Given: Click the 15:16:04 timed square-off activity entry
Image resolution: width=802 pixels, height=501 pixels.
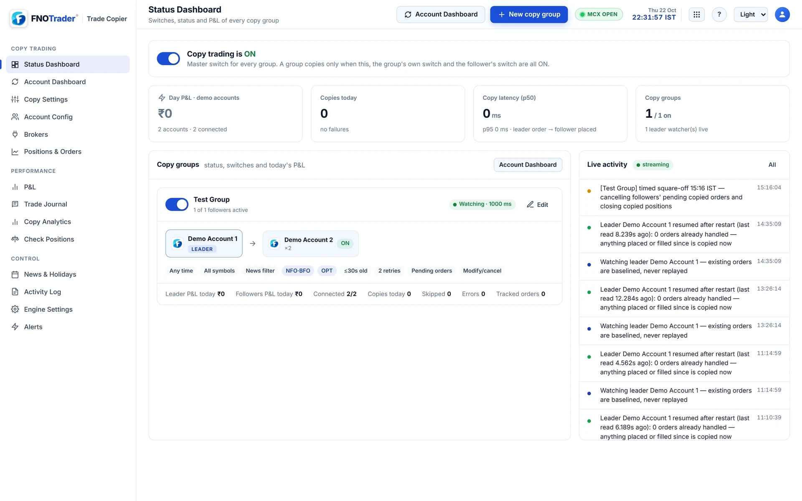Looking at the screenshot, I should pyautogui.click(x=684, y=197).
